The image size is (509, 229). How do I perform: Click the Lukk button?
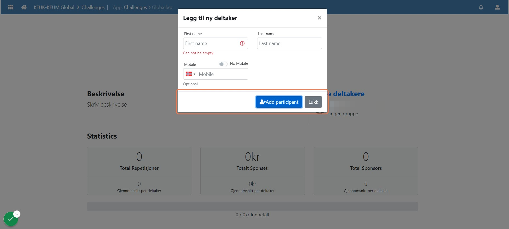[x=313, y=102]
